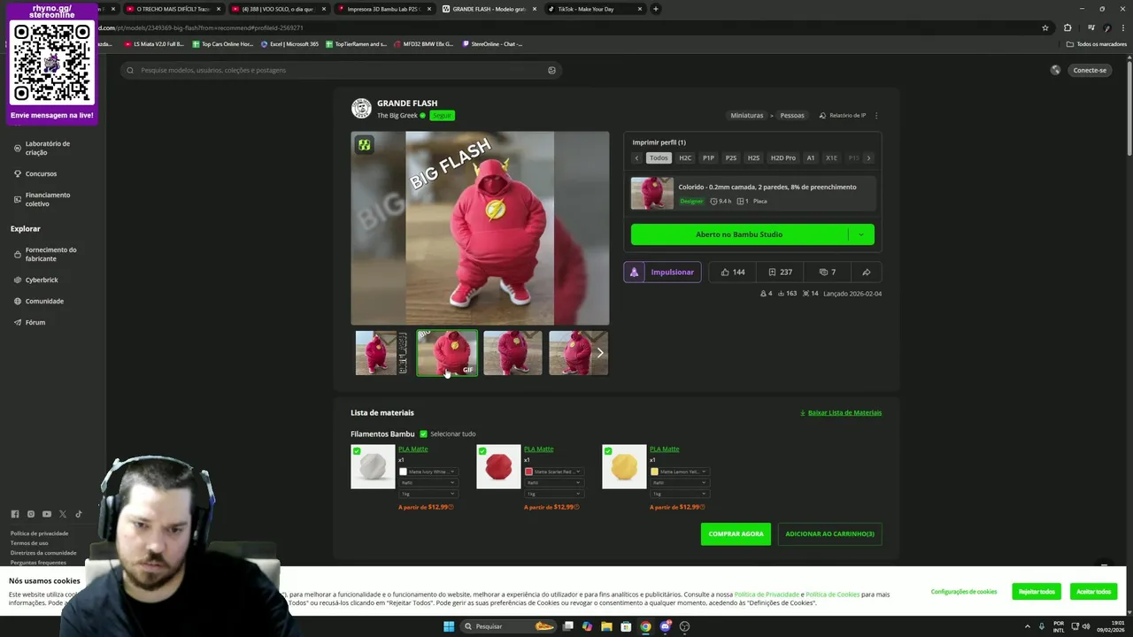Viewport: 1133px width, 637px height.
Task: Click the Windows Start button in taskbar
Action: pyautogui.click(x=449, y=626)
